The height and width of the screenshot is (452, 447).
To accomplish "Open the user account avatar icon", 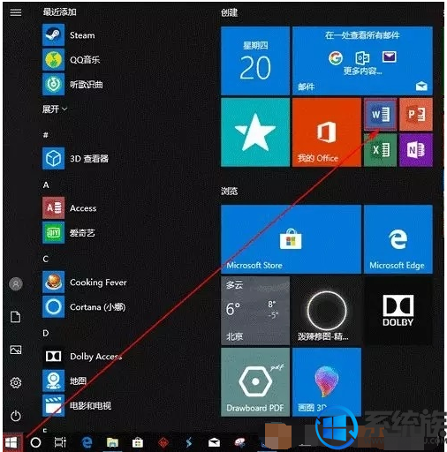I will pos(16,284).
